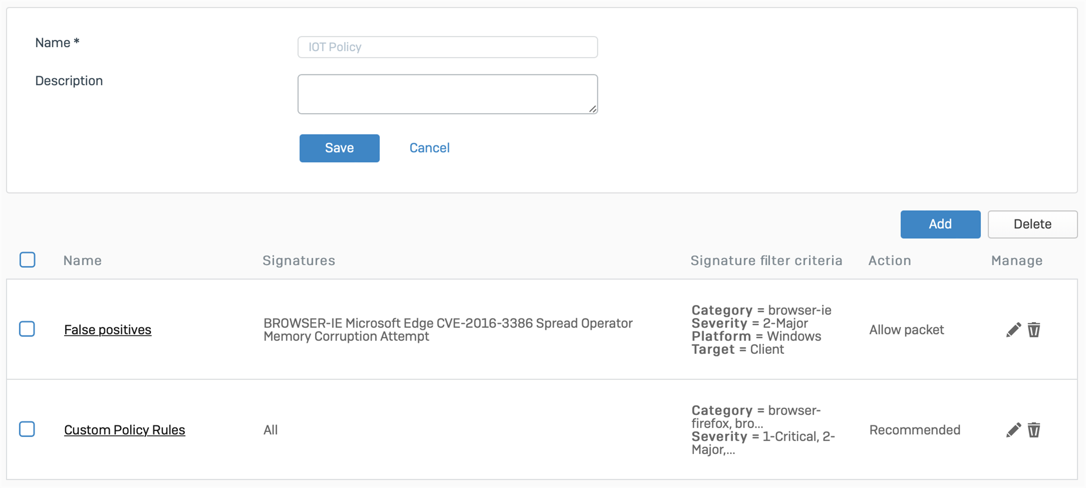Grab the Description box resize handle
1086x488 pixels.
593,109
